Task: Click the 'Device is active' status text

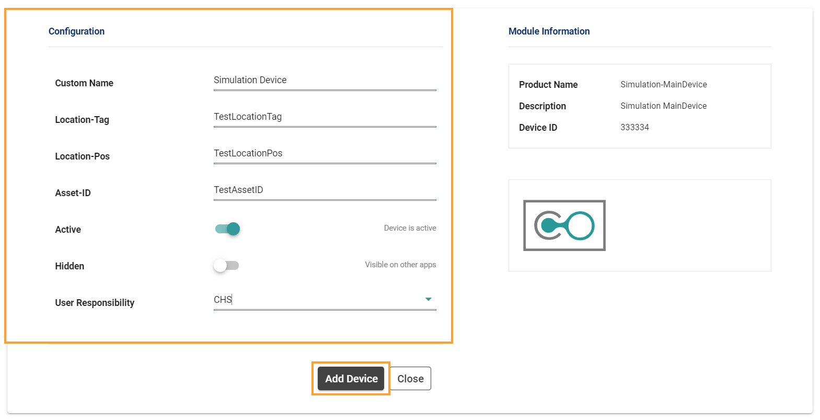Action: [x=410, y=228]
